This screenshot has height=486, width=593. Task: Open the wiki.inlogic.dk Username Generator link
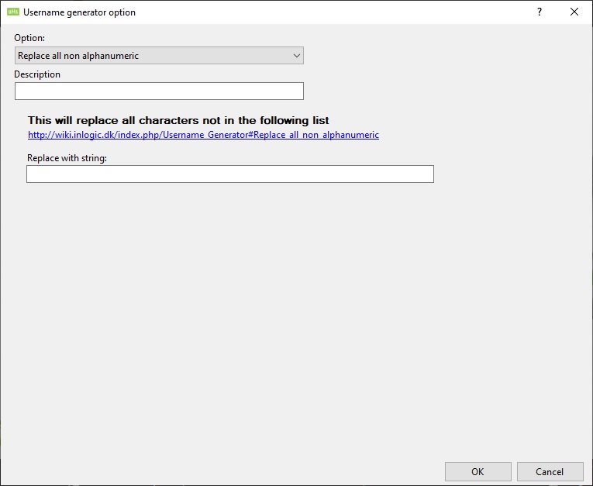coord(203,135)
